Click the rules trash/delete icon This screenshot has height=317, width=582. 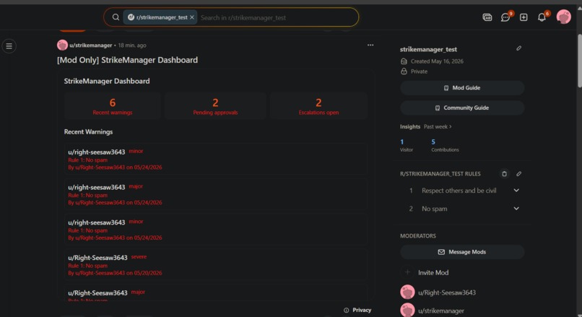pos(504,174)
